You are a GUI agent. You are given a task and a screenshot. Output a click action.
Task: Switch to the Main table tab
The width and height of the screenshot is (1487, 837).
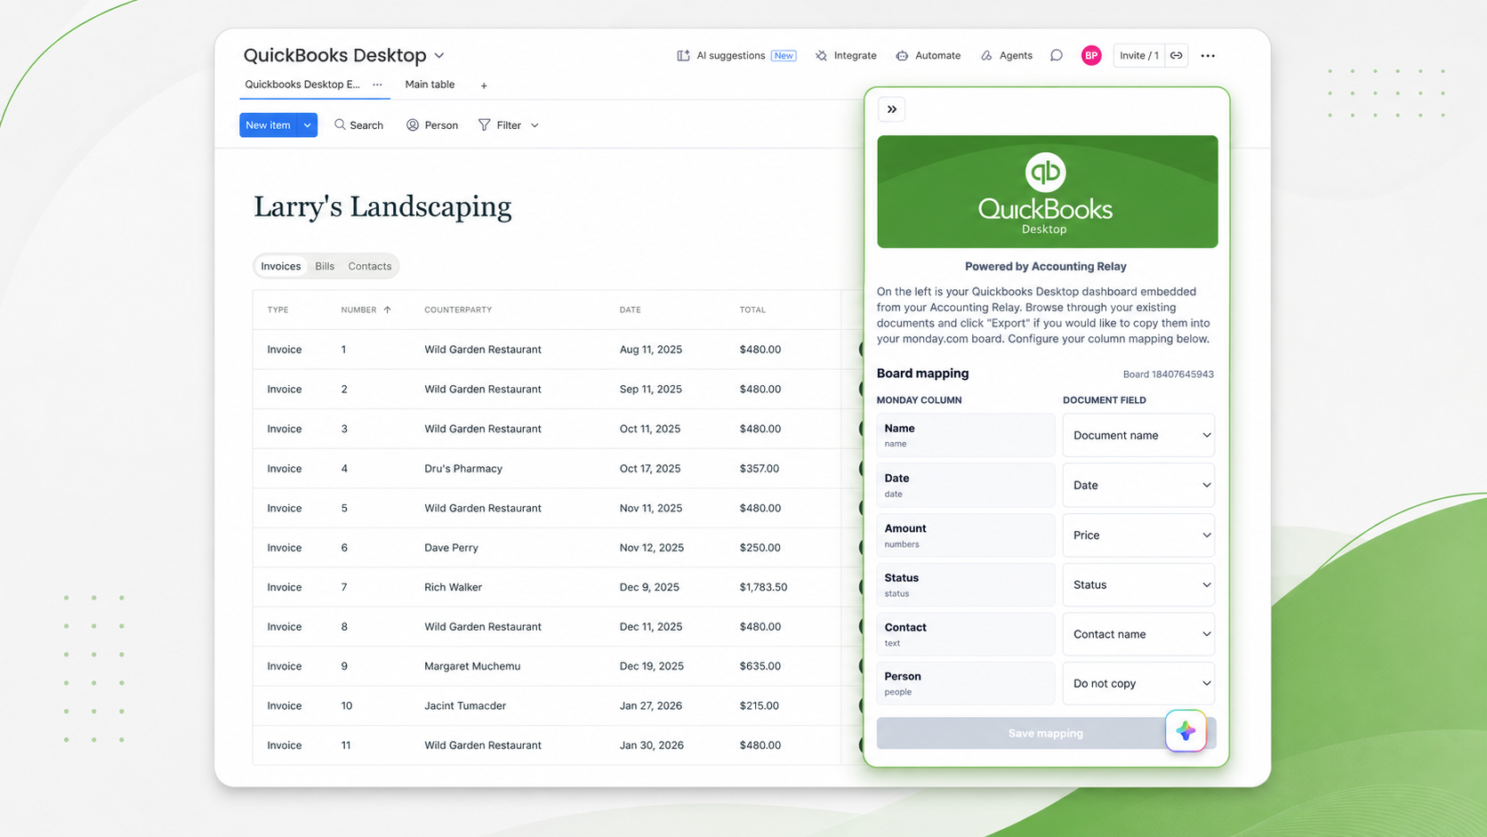(x=430, y=85)
